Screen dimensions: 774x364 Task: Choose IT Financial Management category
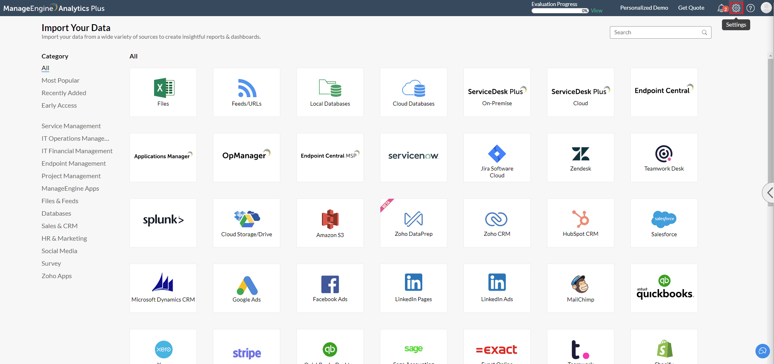[77, 151]
